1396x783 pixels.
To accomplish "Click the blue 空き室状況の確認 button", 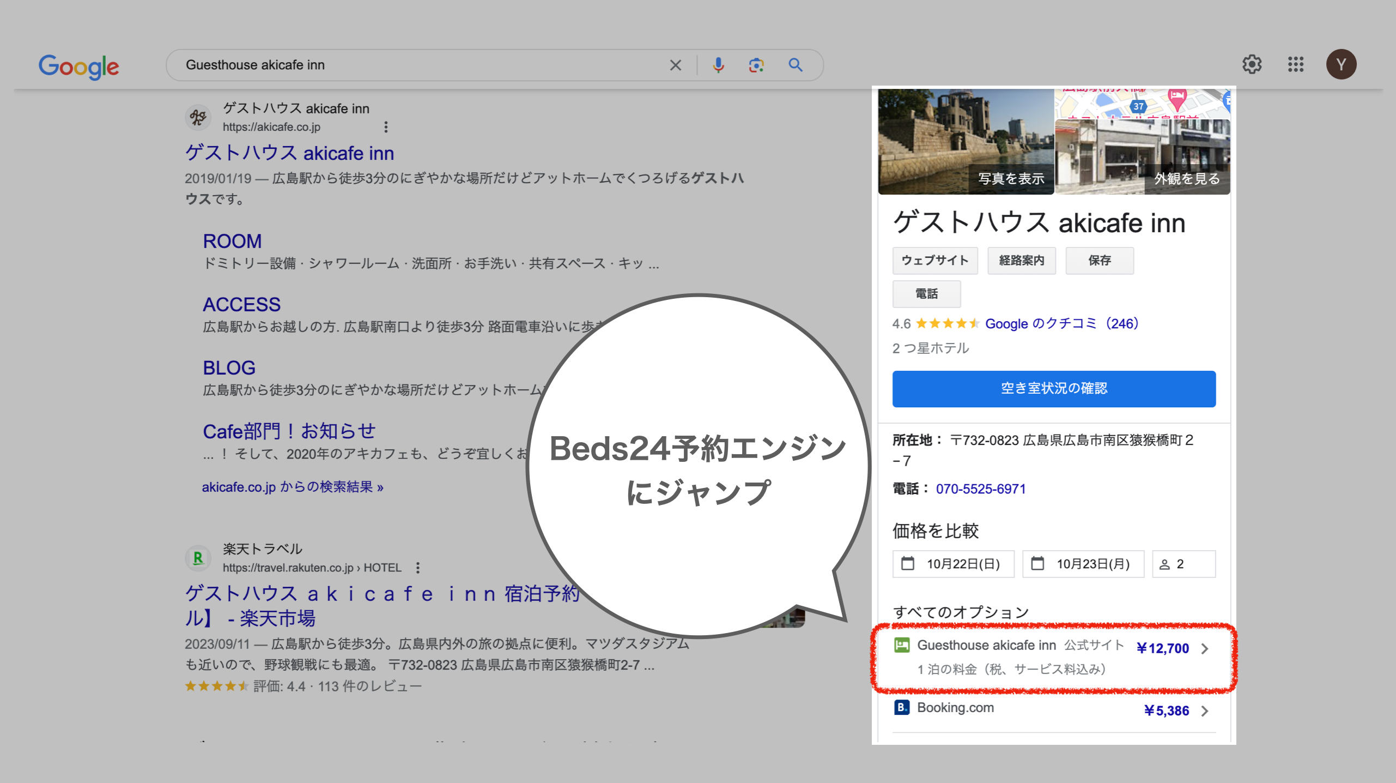I will (1053, 388).
